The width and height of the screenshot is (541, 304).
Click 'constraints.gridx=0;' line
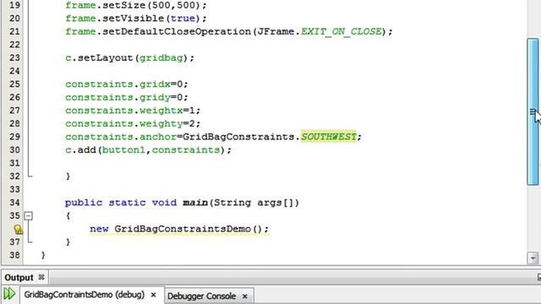[x=127, y=84]
